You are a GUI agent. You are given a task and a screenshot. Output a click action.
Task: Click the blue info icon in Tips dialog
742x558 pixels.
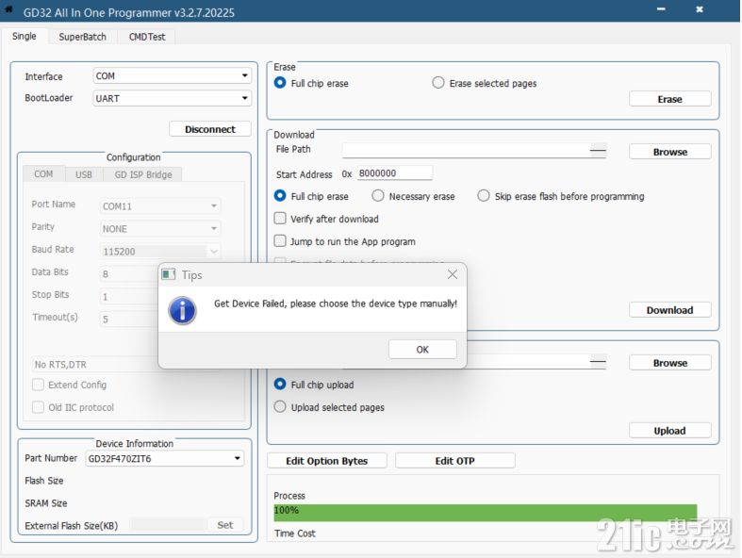click(x=182, y=310)
